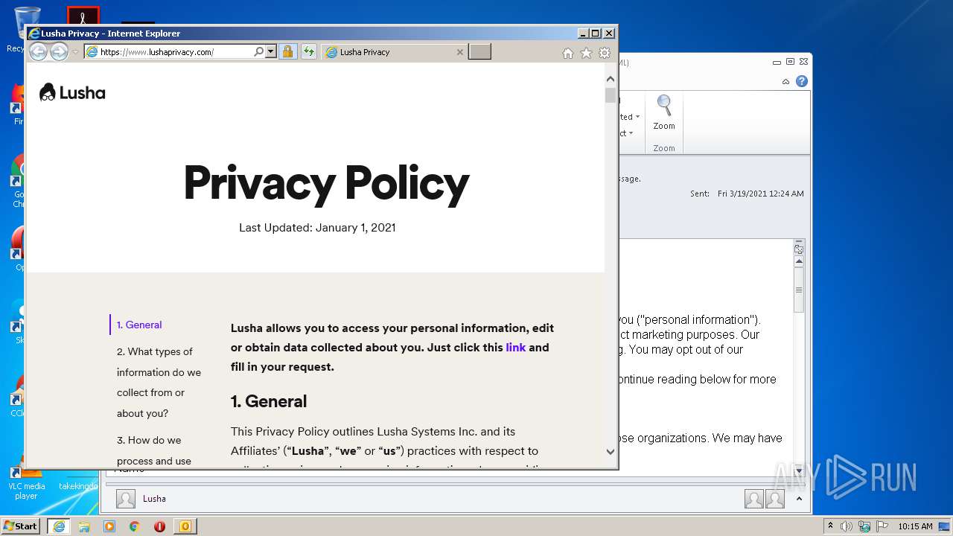The width and height of the screenshot is (953, 536).
Task: Click page scrollbar down arrow
Action: tap(611, 451)
